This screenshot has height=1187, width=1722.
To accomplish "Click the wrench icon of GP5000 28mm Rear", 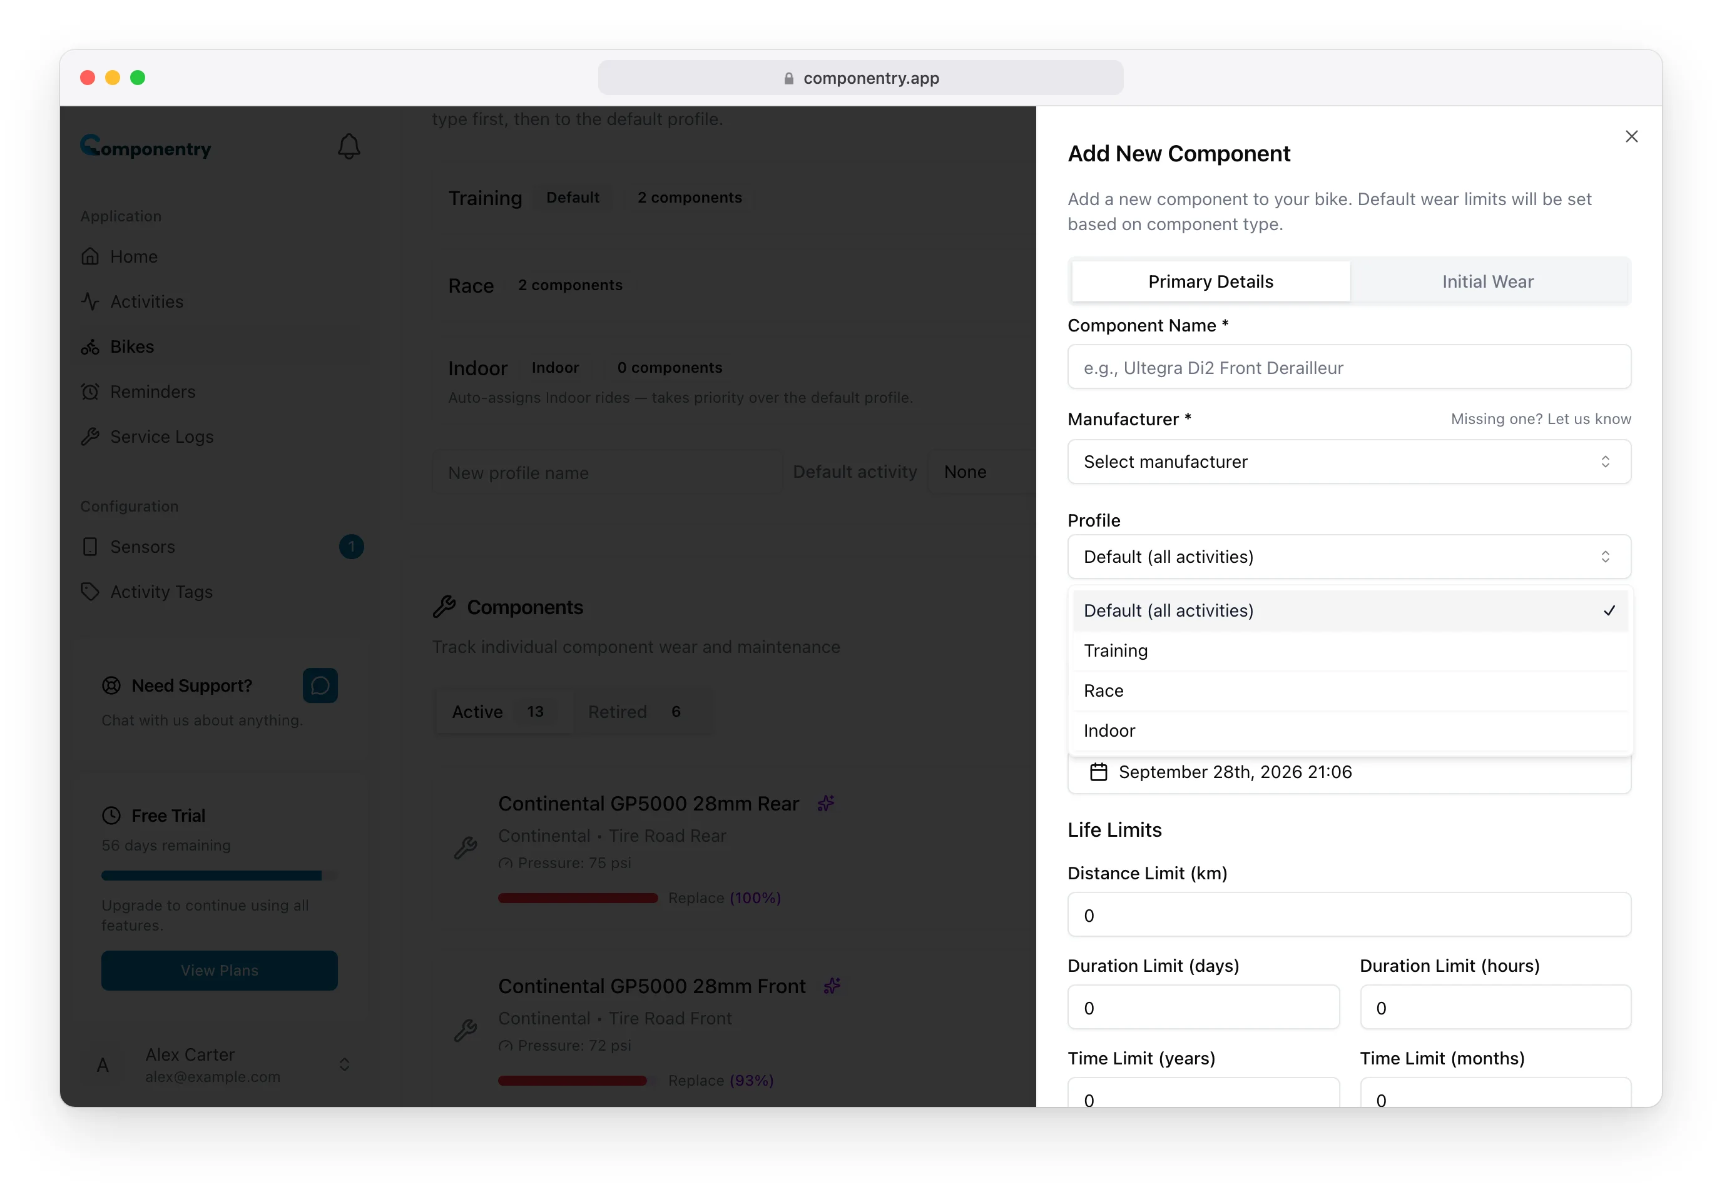I will click(x=465, y=848).
